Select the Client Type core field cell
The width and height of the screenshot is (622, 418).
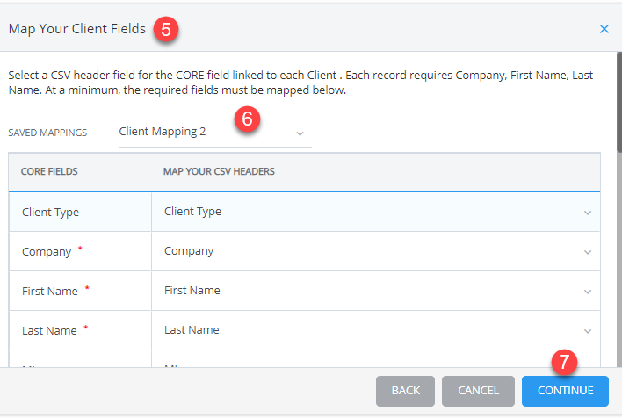click(x=80, y=213)
